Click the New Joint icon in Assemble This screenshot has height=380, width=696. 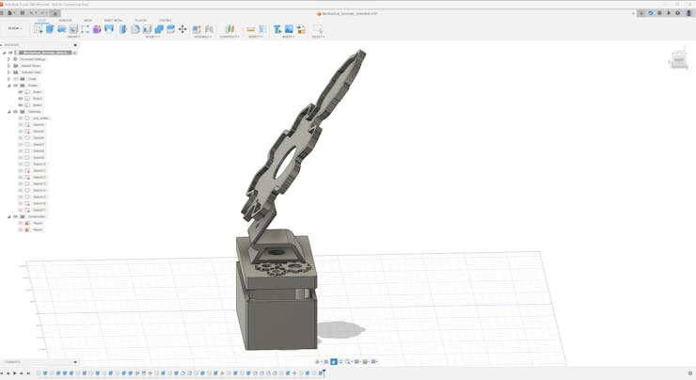coord(197,29)
